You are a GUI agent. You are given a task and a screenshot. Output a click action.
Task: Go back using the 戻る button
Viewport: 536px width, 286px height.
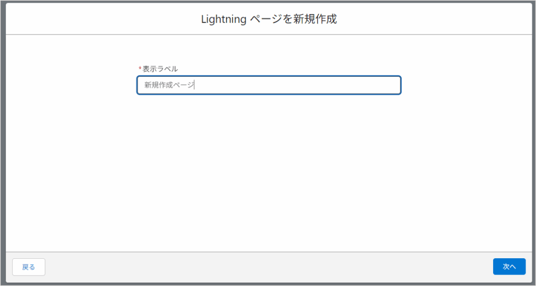click(29, 267)
